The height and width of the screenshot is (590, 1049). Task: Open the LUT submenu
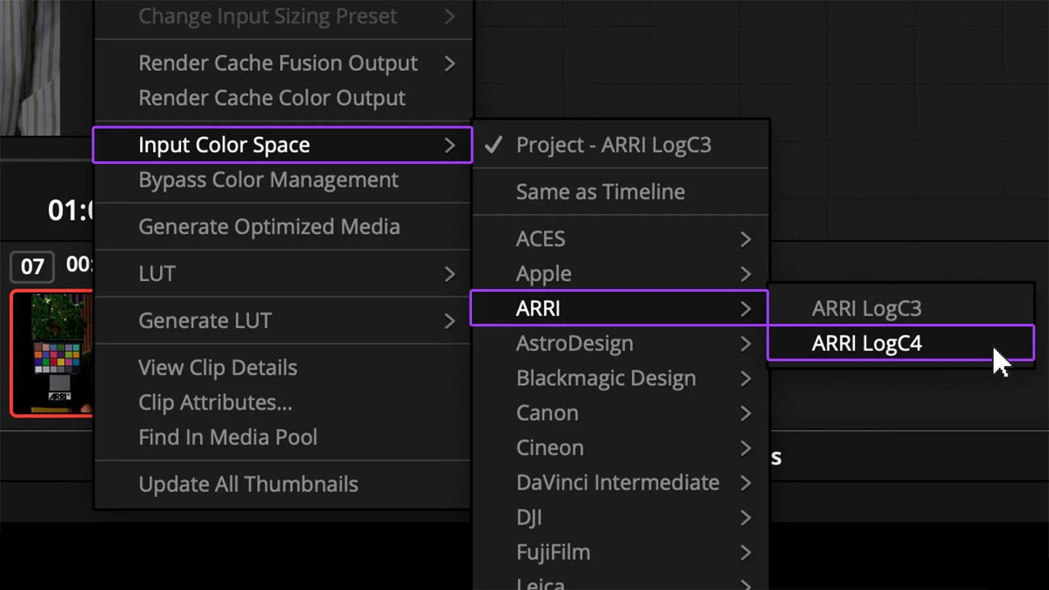pyautogui.click(x=283, y=273)
